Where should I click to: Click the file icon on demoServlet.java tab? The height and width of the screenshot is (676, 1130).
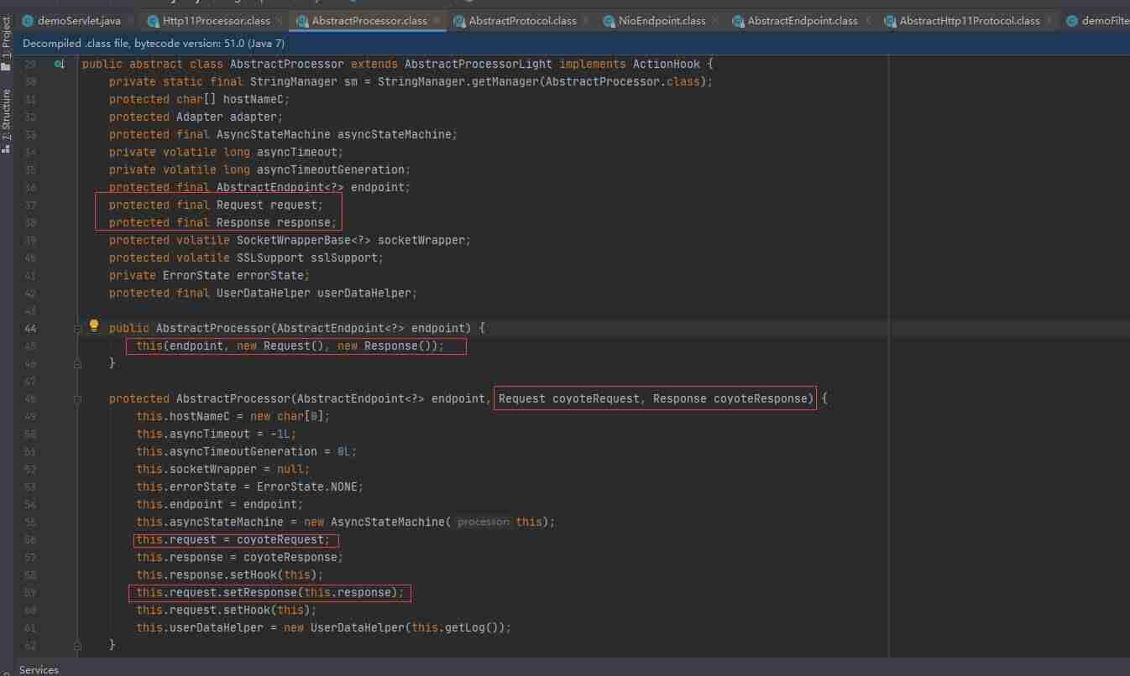point(29,21)
